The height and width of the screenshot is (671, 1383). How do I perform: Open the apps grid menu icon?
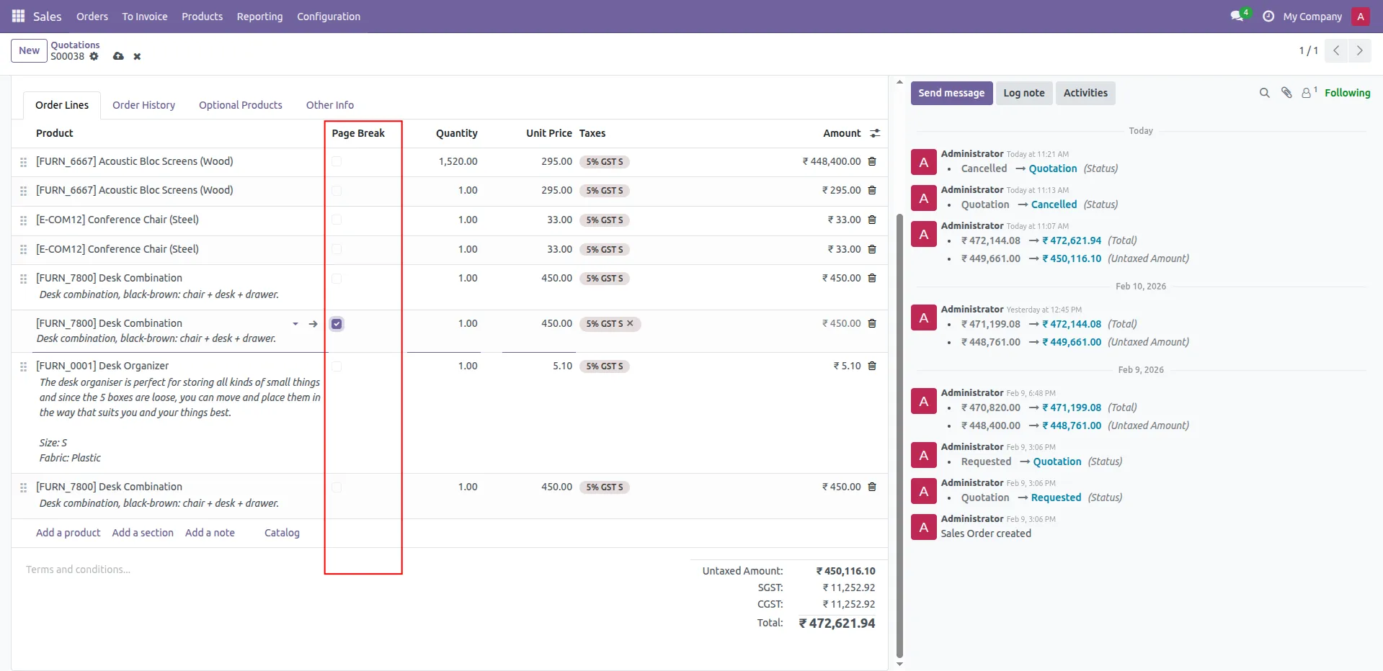click(x=18, y=16)
